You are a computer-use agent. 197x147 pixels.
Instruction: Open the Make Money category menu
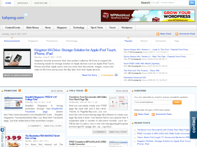coord(33,28)
